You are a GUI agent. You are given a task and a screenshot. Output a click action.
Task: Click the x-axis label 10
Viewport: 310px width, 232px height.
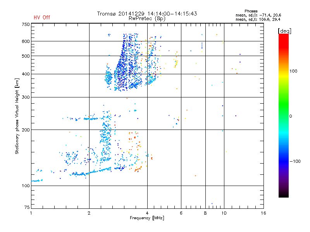tap(224, 213)
